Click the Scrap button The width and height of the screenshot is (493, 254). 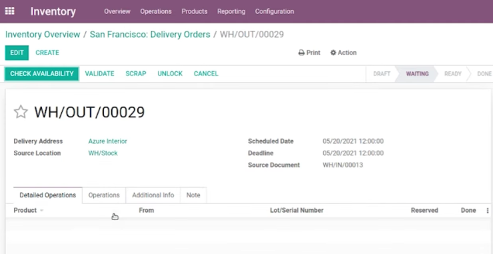click(136, 73)
